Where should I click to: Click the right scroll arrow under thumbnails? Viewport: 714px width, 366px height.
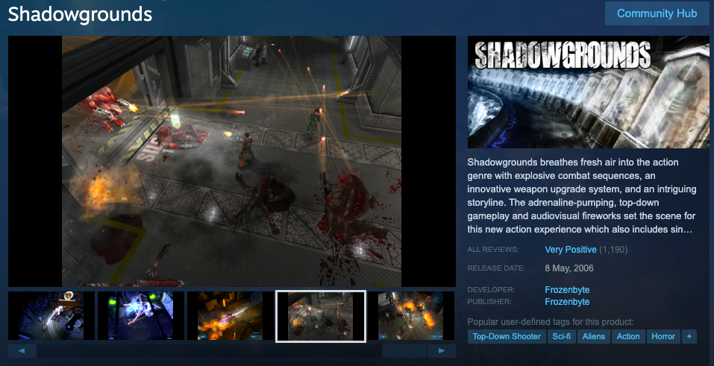(x=441, y=350)
